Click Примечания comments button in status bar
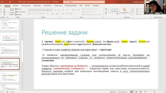Image resolution: width=166 pixels, height=93 pixels. coord(123,92)
